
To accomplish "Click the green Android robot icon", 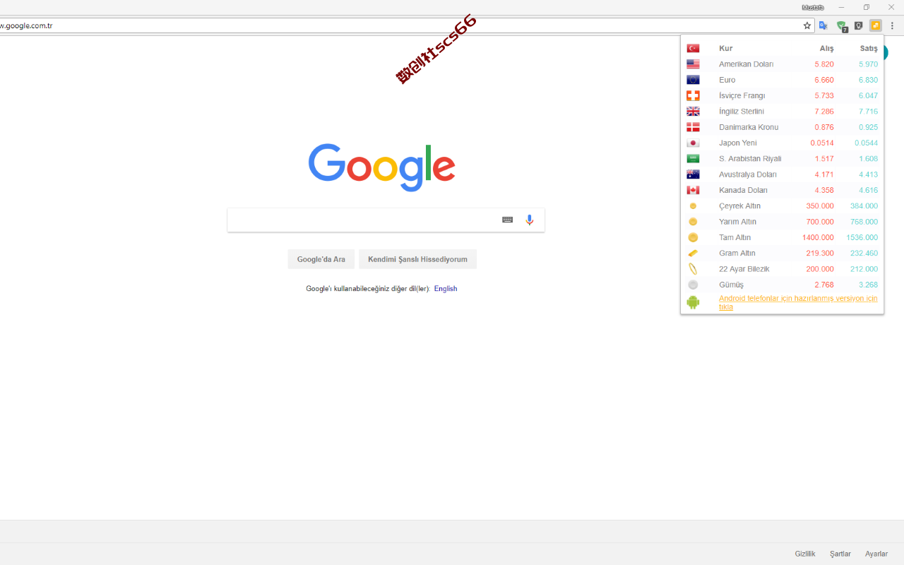I will tap(693, 302).
